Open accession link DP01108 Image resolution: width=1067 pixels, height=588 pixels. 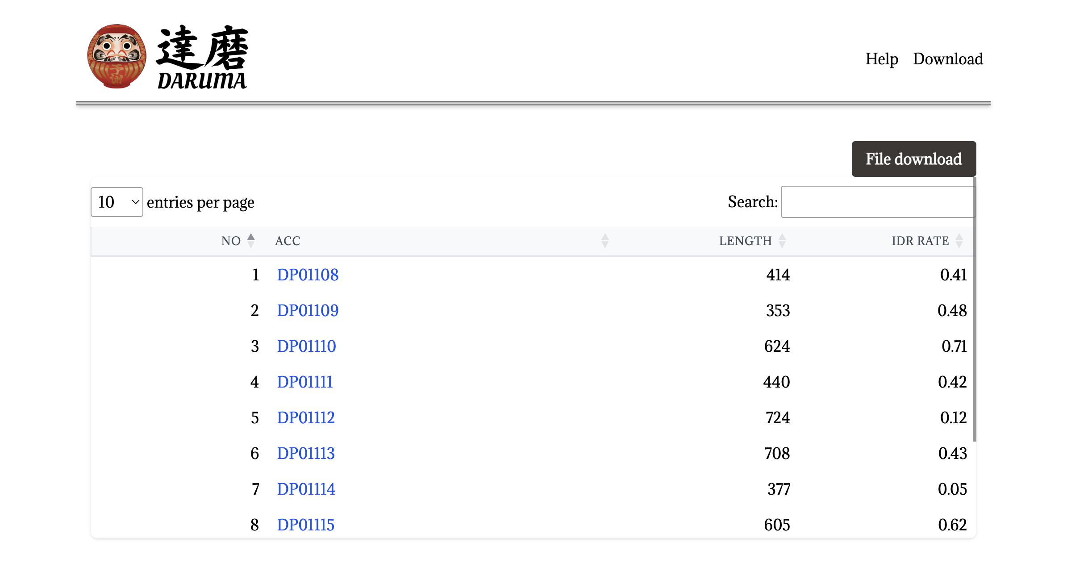coord(308,275)
